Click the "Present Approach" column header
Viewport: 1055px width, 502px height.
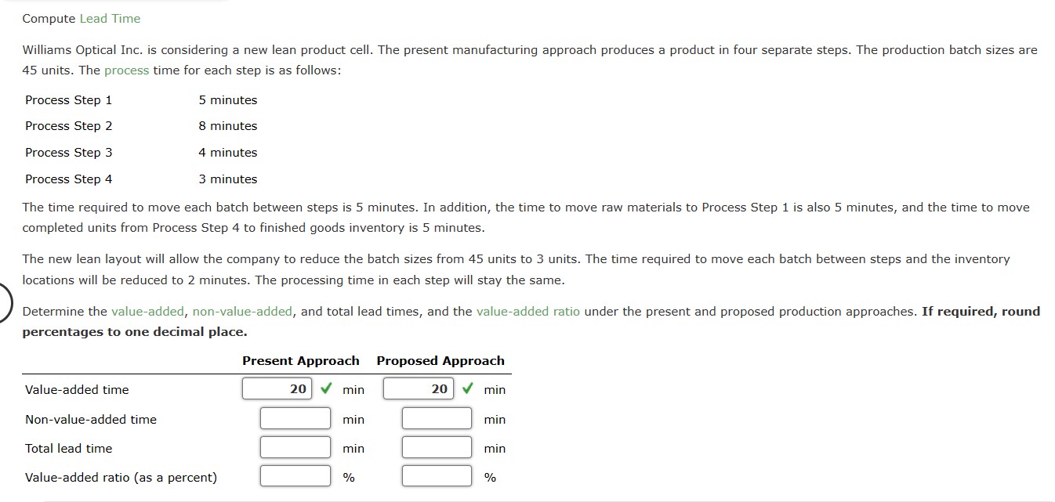[x=300, y=360]
